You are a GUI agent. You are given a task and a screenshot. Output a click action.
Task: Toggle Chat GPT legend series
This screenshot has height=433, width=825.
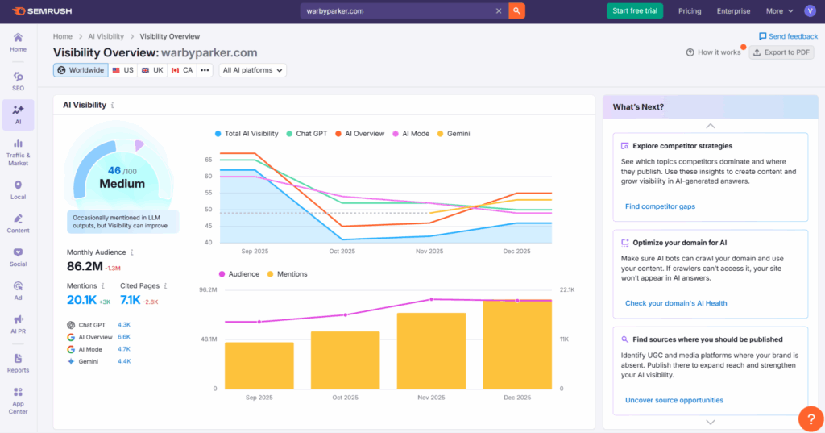(x=307, y=134)
